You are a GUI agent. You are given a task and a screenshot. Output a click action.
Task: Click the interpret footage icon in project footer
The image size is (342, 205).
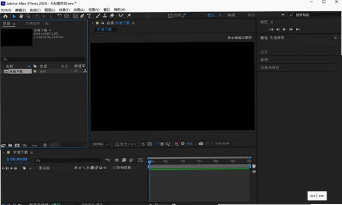click(x=3, y=145)
